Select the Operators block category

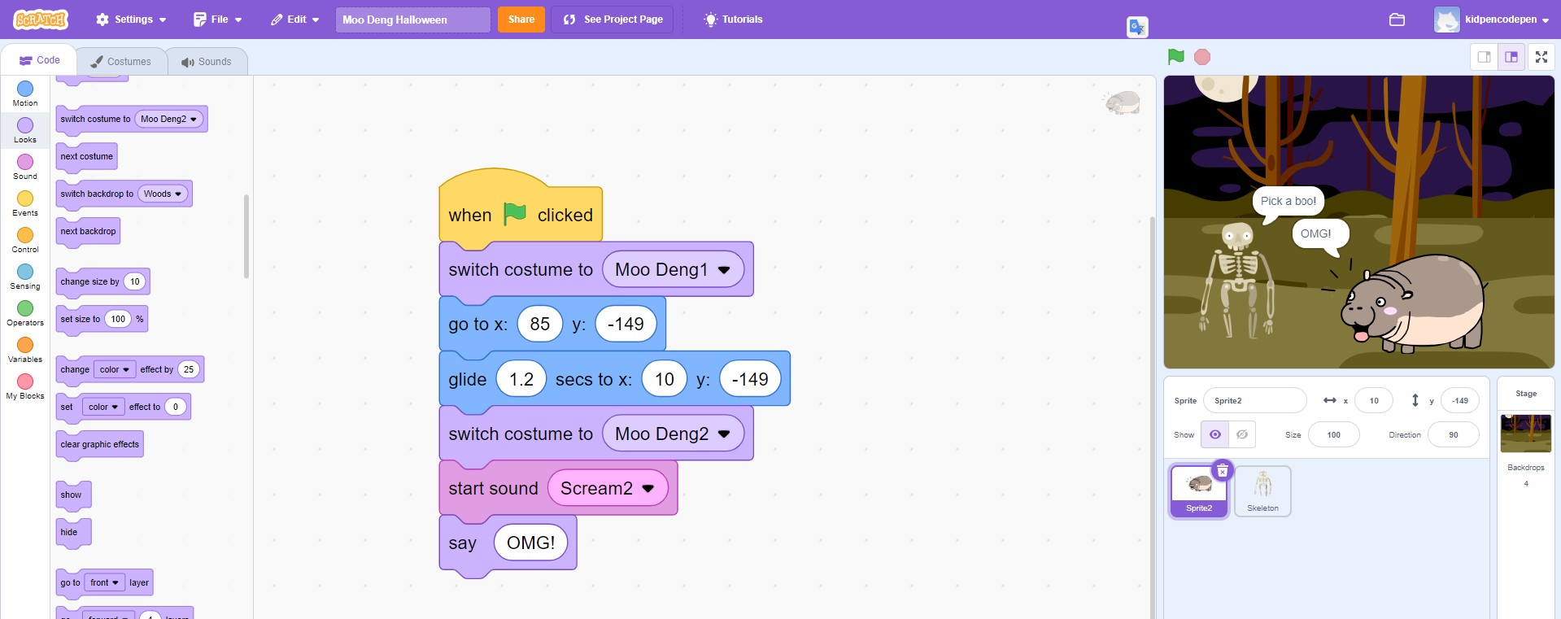[25, 313]
